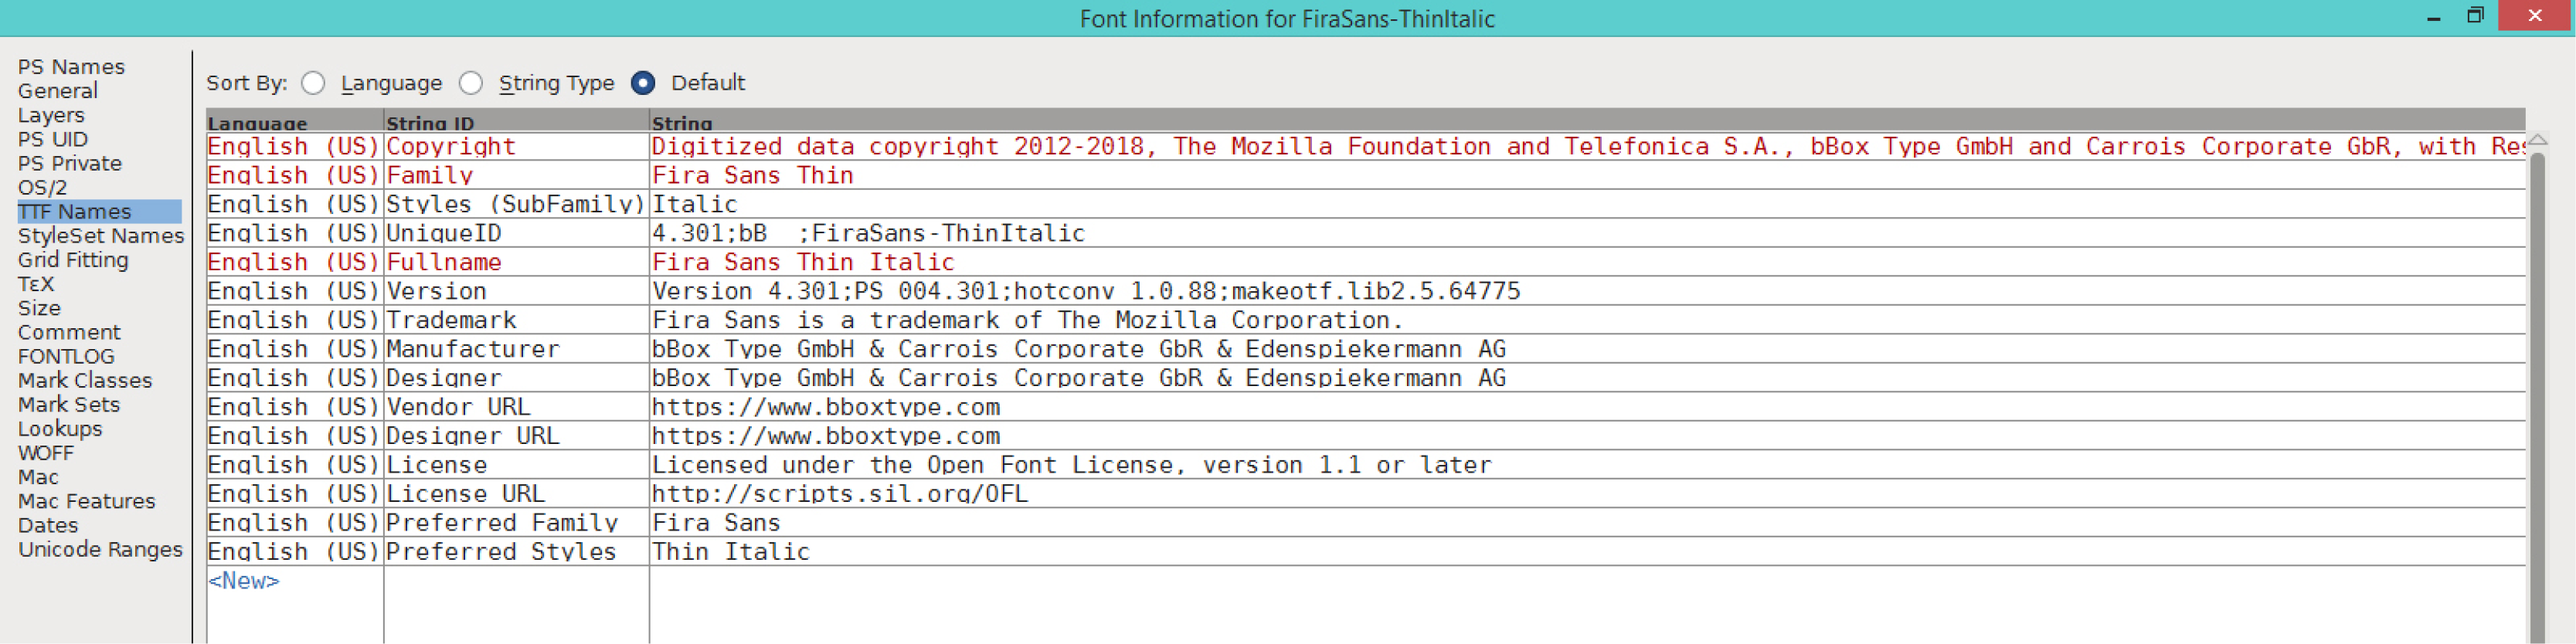Open the OS/2 section
The width and height of the screenshot is (2576, 644).
click(x=42, y=187)
